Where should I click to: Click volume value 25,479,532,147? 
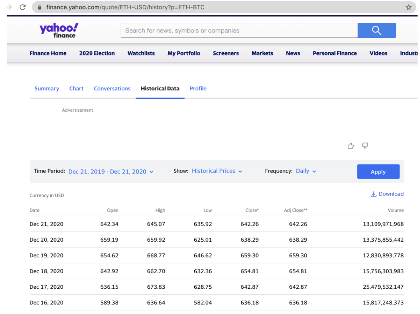[x=383, y=287]
